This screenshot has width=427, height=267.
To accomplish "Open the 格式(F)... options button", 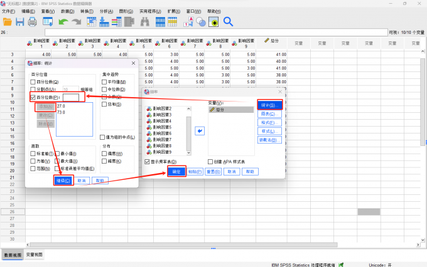I will (269, 123).
